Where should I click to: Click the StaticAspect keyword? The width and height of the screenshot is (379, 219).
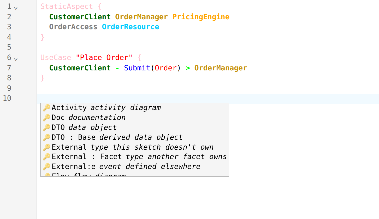pyautogui.click(x=67, y=7)
